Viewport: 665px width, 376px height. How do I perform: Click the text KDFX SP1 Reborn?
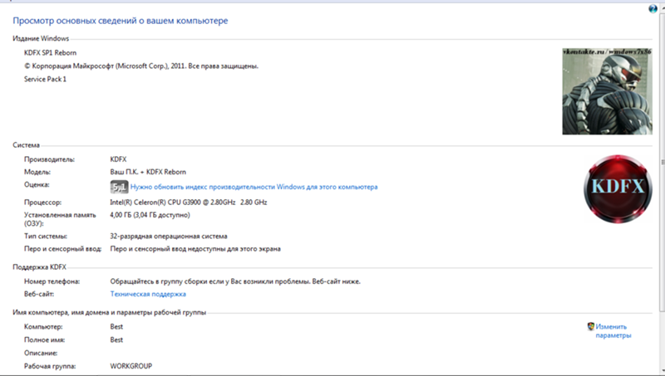[50, 53]
